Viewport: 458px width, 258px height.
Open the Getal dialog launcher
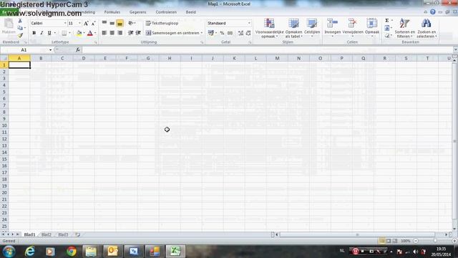tap(250, 42)
